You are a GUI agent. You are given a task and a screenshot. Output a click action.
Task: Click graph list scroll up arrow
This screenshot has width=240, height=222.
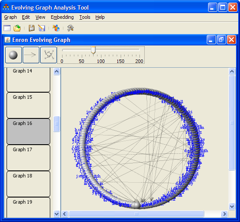(x=57, y=71)
